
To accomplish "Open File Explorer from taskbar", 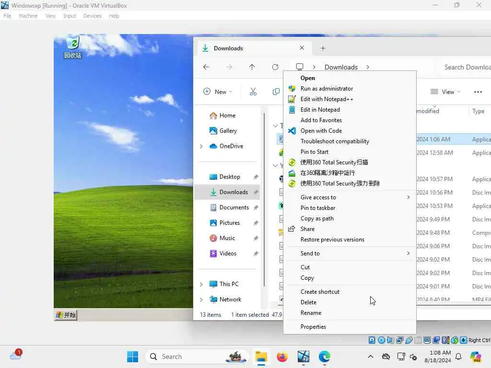I will (x=261, y=356).
